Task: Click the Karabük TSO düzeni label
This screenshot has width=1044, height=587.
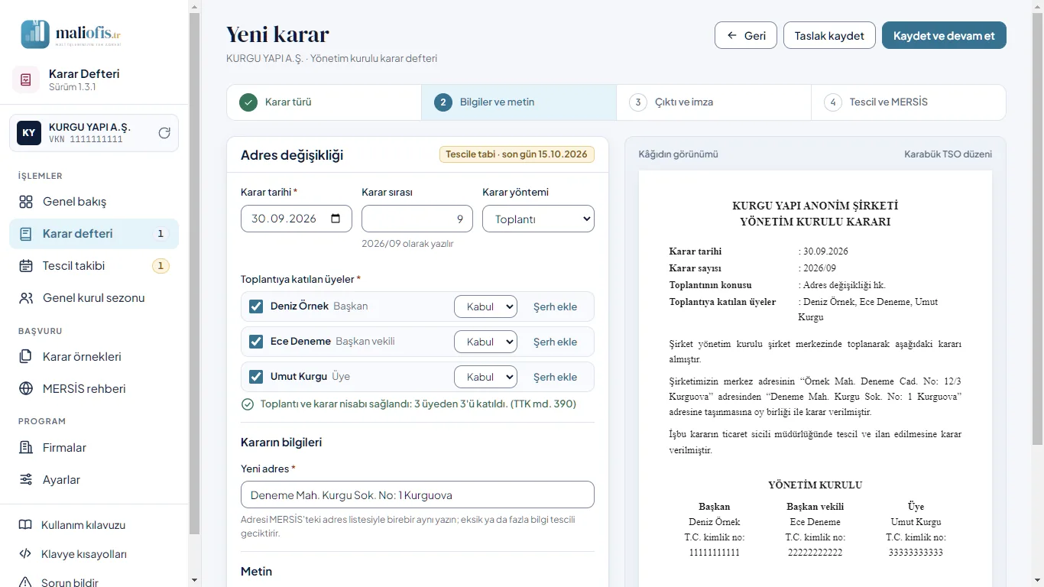Action: (948, 154)
